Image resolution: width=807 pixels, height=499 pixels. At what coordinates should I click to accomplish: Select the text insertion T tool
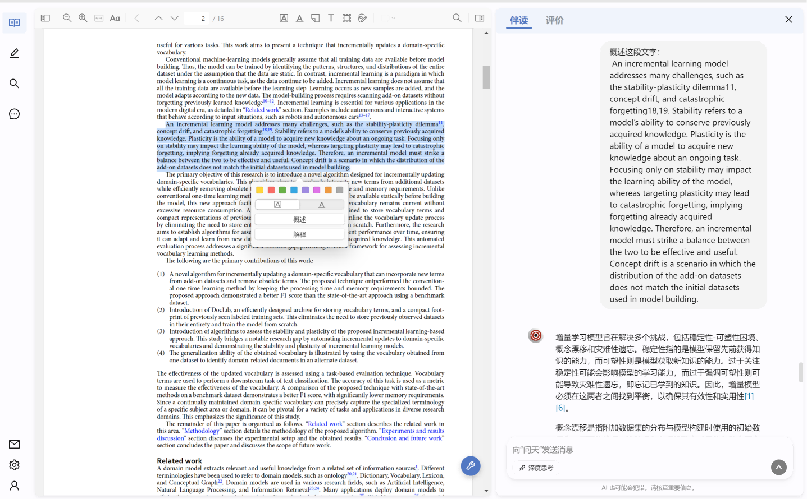pyautogui.click(x=331, y=19)
